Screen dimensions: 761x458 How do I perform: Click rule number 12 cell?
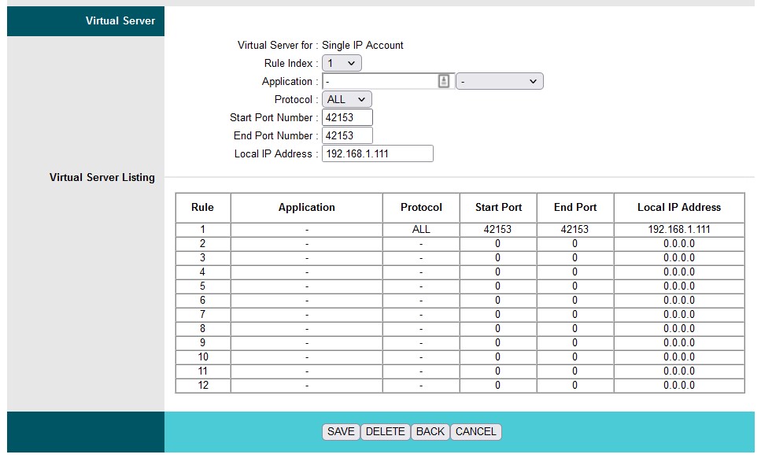pyautogui.click(x=203, y=386)
